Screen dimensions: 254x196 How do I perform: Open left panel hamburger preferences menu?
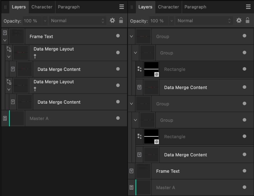click(122, 7)
